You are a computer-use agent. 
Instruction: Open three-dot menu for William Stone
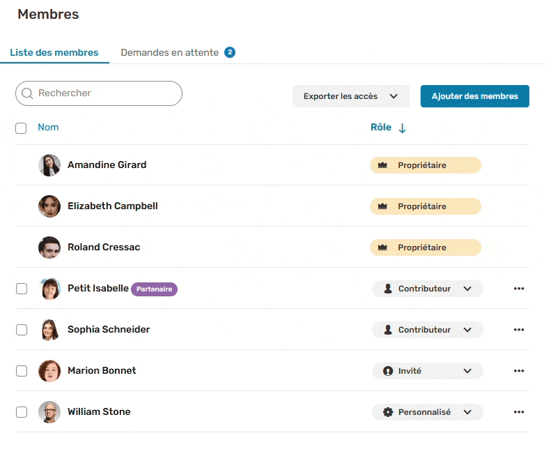[518, 412]
